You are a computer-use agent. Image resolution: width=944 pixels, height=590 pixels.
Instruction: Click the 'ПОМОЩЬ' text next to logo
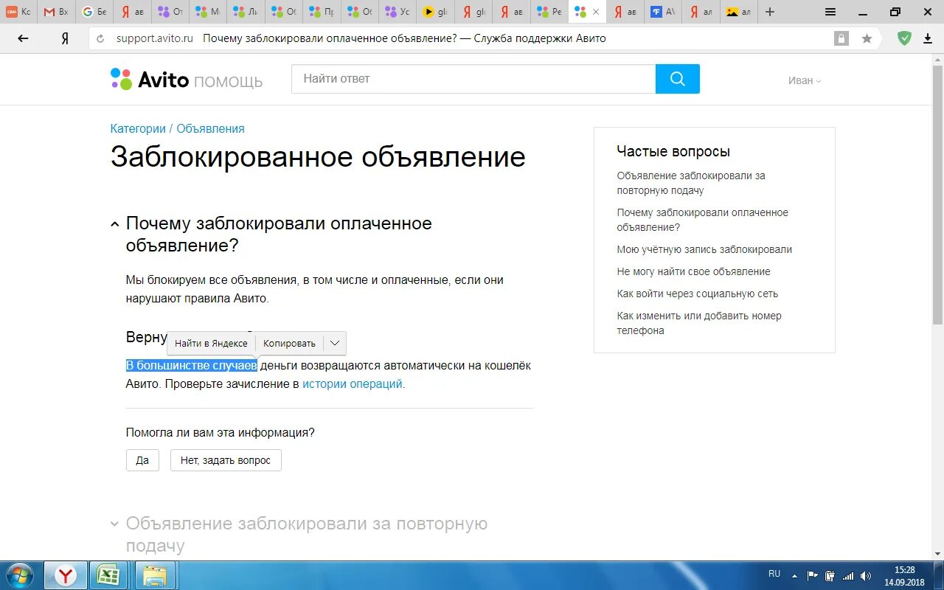228,82
